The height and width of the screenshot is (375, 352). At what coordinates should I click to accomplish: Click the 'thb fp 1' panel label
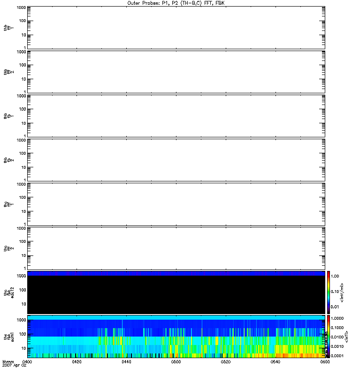point(8,116)
